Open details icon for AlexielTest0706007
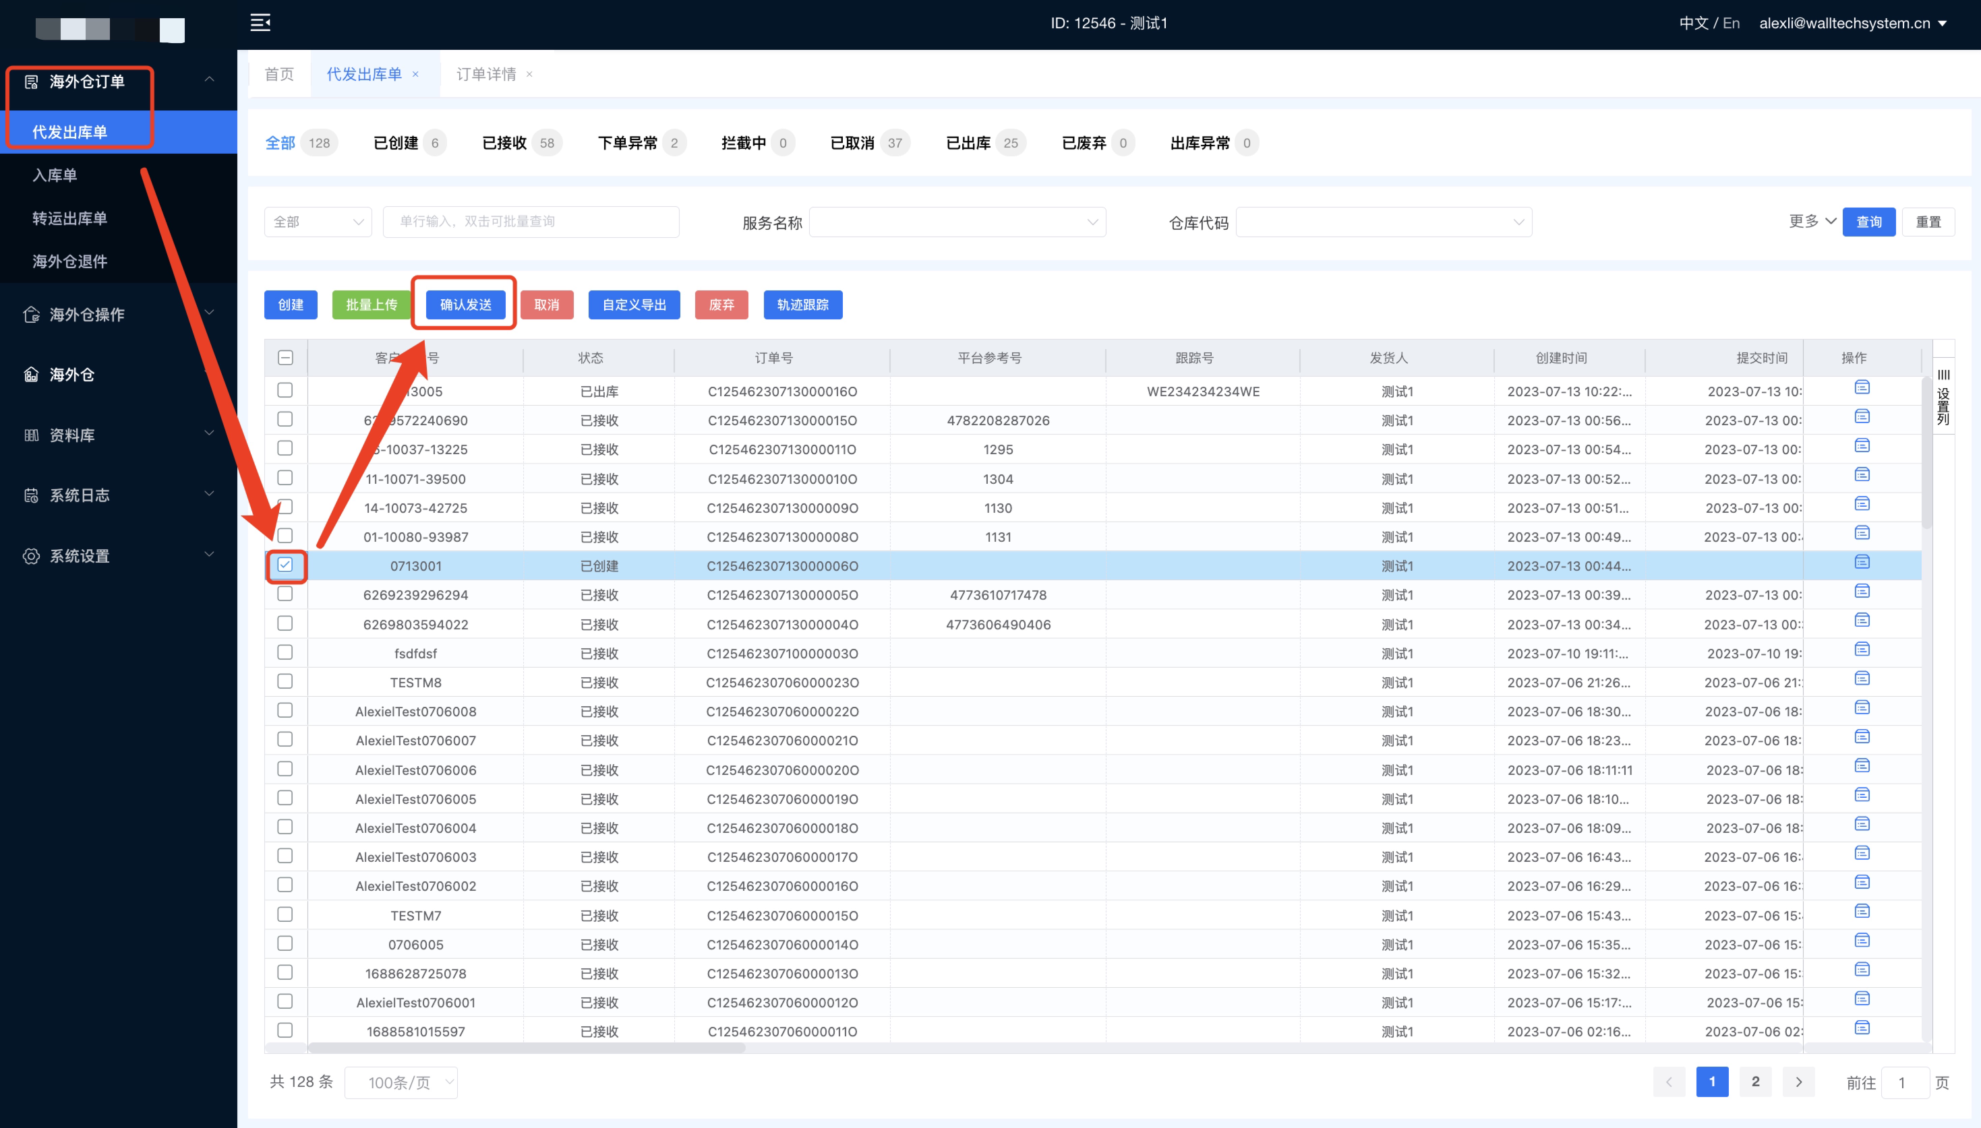Viewport: 1981px width, 1128px height. 1862,737
